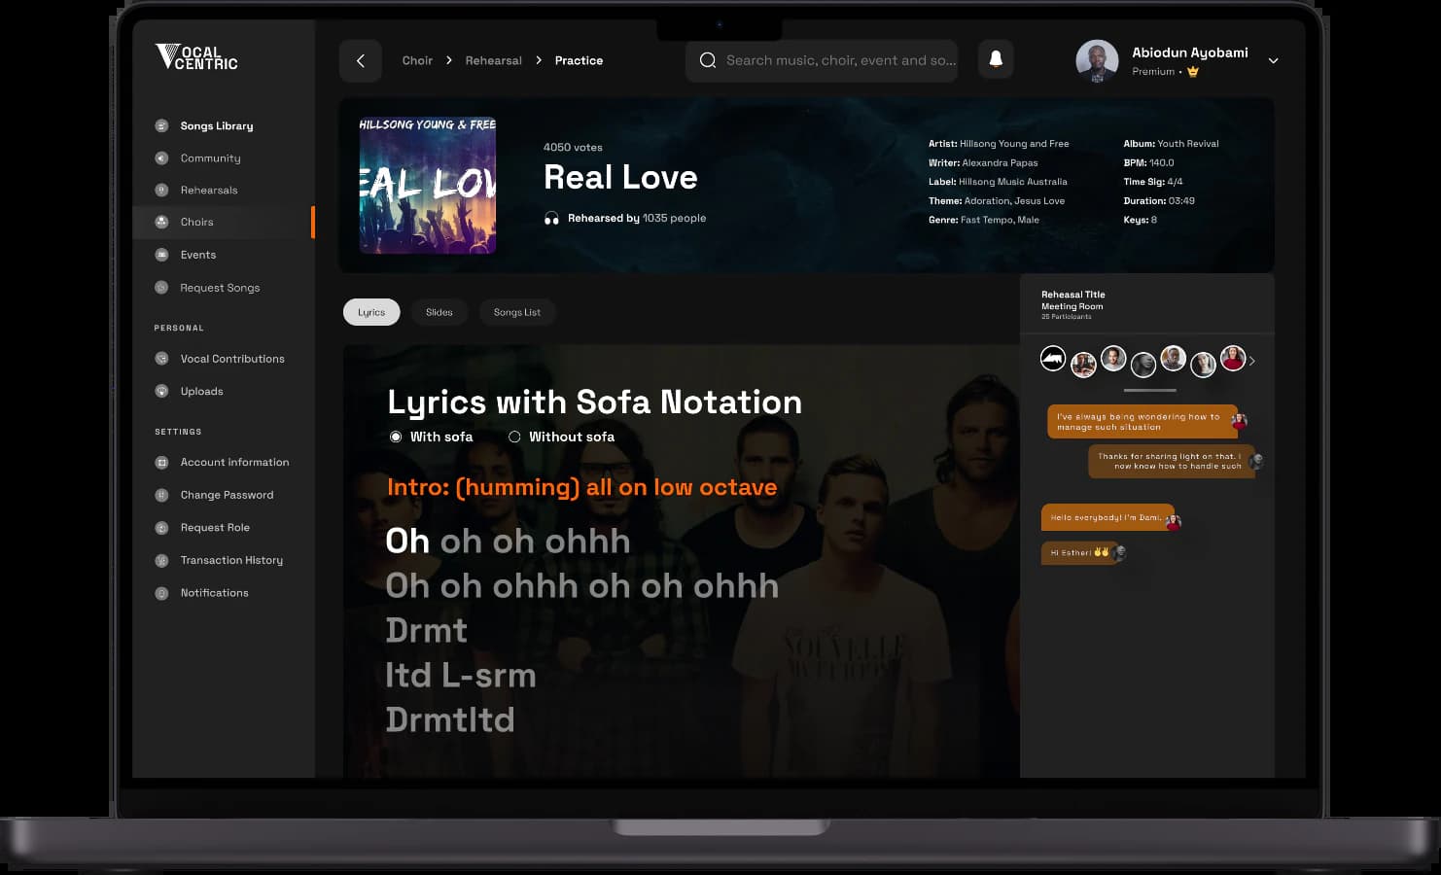Click the Events sidebar icon

(x=161, y=255)
